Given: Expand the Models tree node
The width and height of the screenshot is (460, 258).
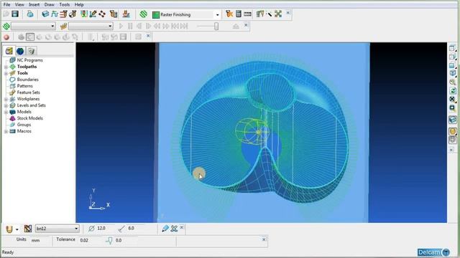Looking at the screenshot, I should [6, 112].
